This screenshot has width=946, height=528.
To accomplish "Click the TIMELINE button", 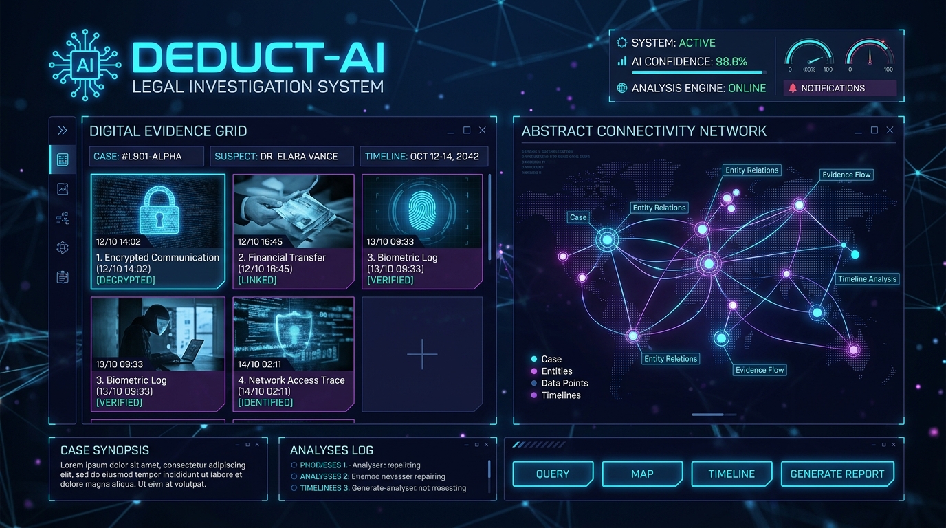I will click(731, 474).
